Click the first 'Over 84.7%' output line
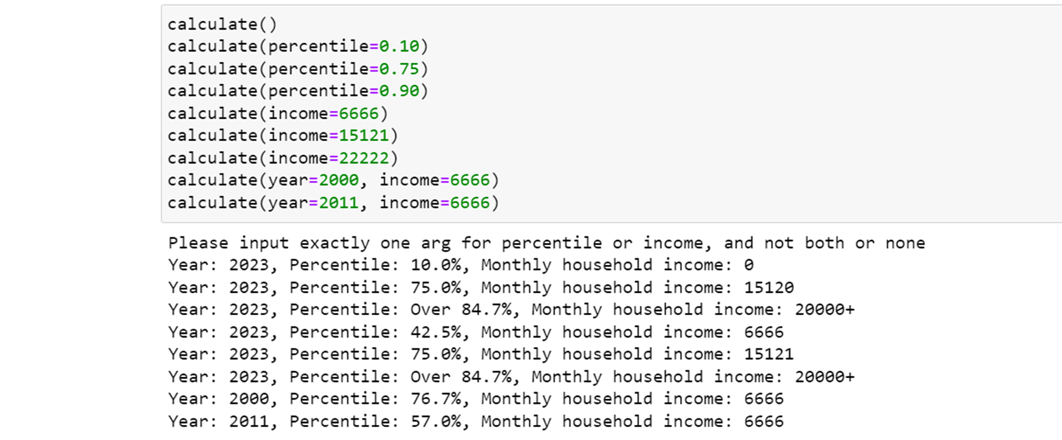The height and width of the screenshot is (440, 1062). pyautogui.click(x=511, y=310)
